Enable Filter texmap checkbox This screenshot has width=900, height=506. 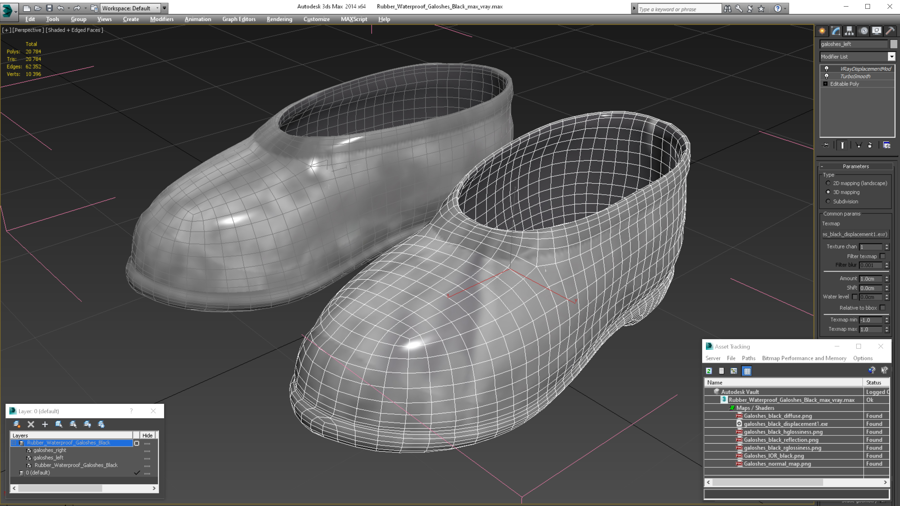point(883,256)
